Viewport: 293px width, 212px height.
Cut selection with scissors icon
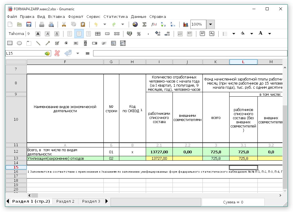click(64, 24)
